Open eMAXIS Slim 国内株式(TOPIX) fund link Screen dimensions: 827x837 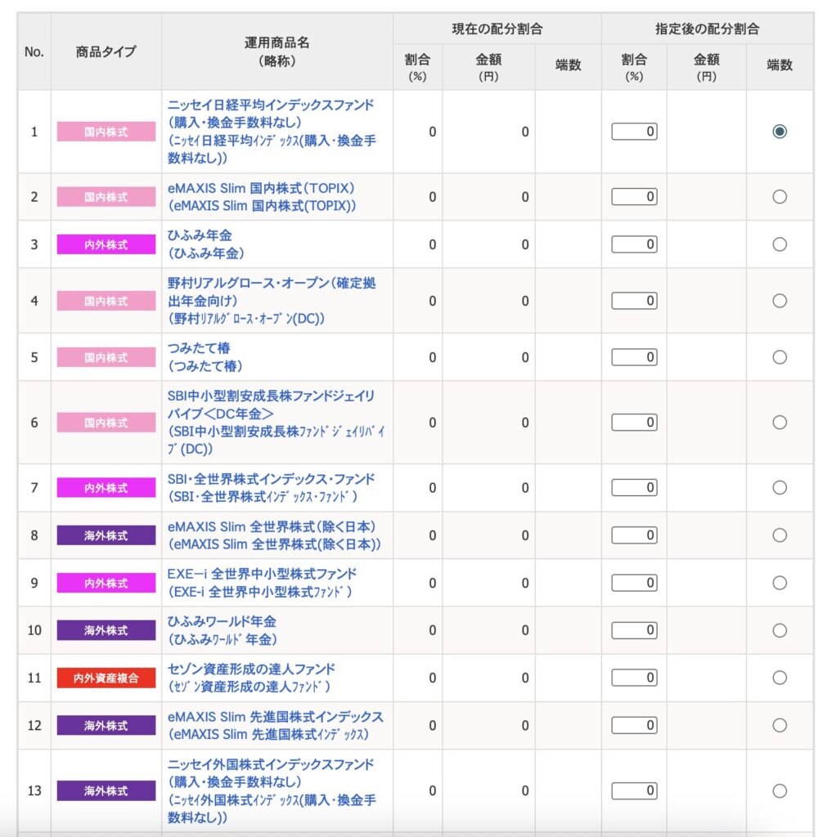260,188
